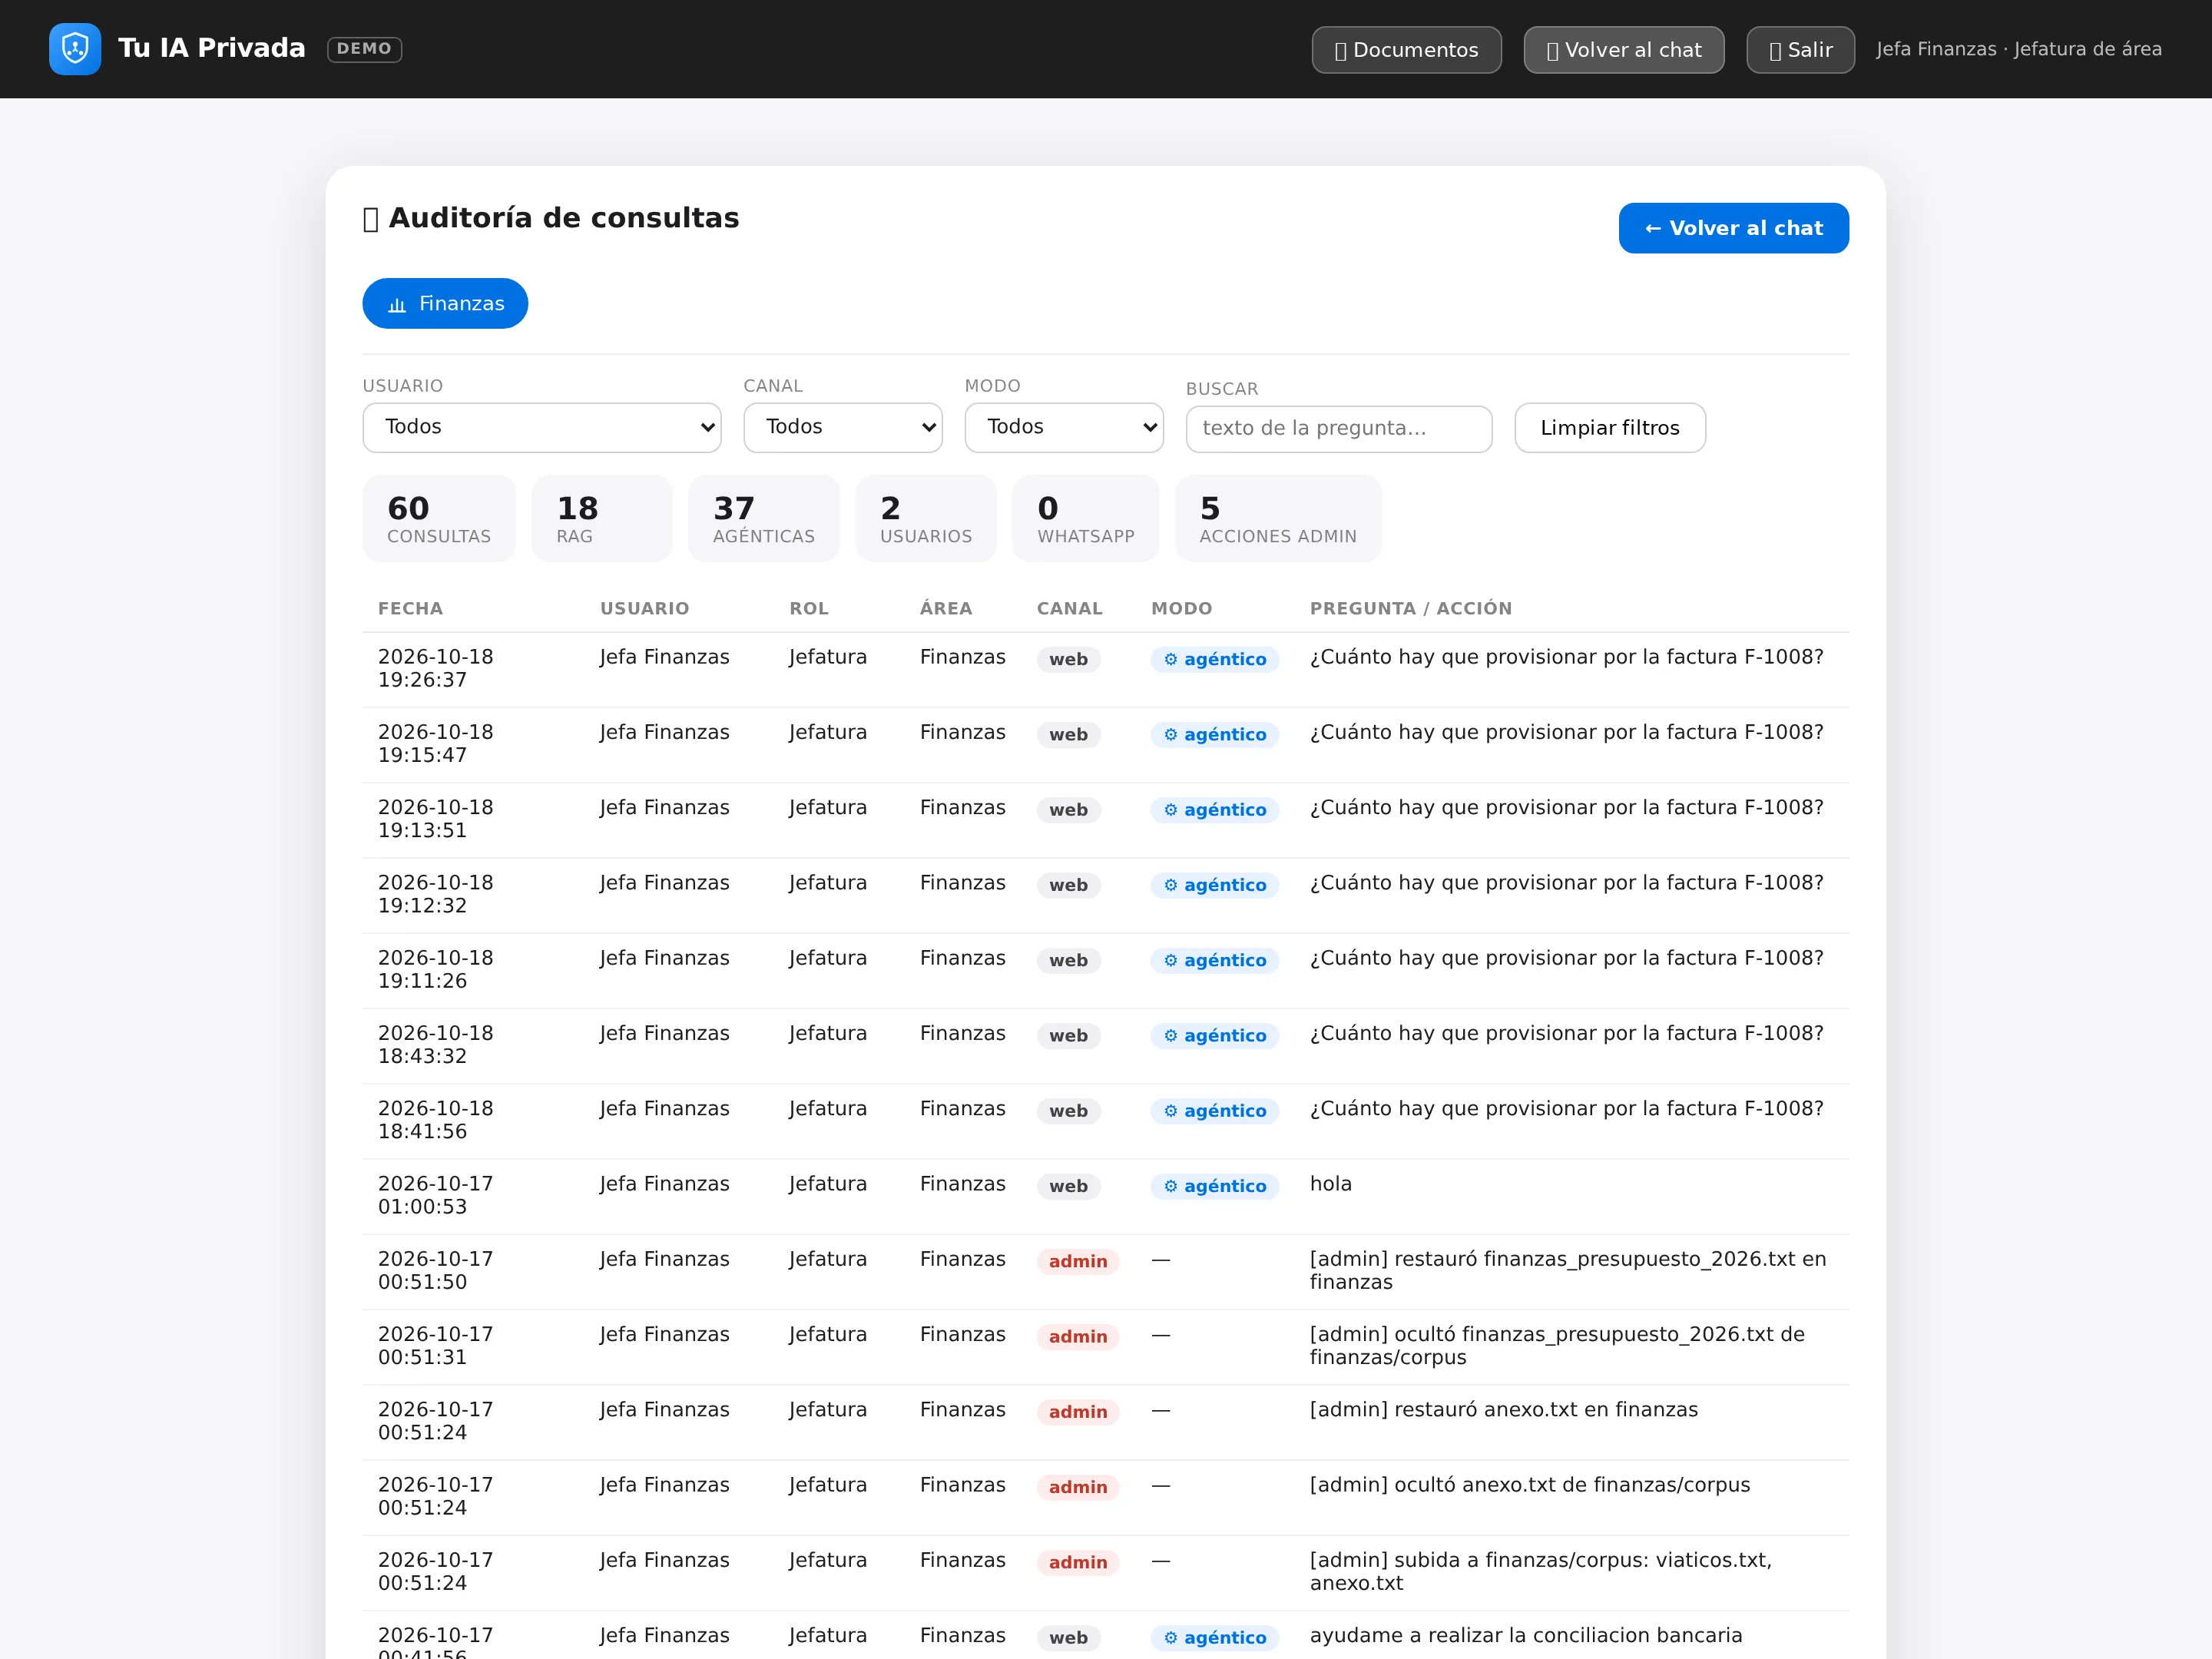Click the blue Volver al chat button
Image resolution: width=2212 pixels, height=1659 pixels.
[1733, 228]
